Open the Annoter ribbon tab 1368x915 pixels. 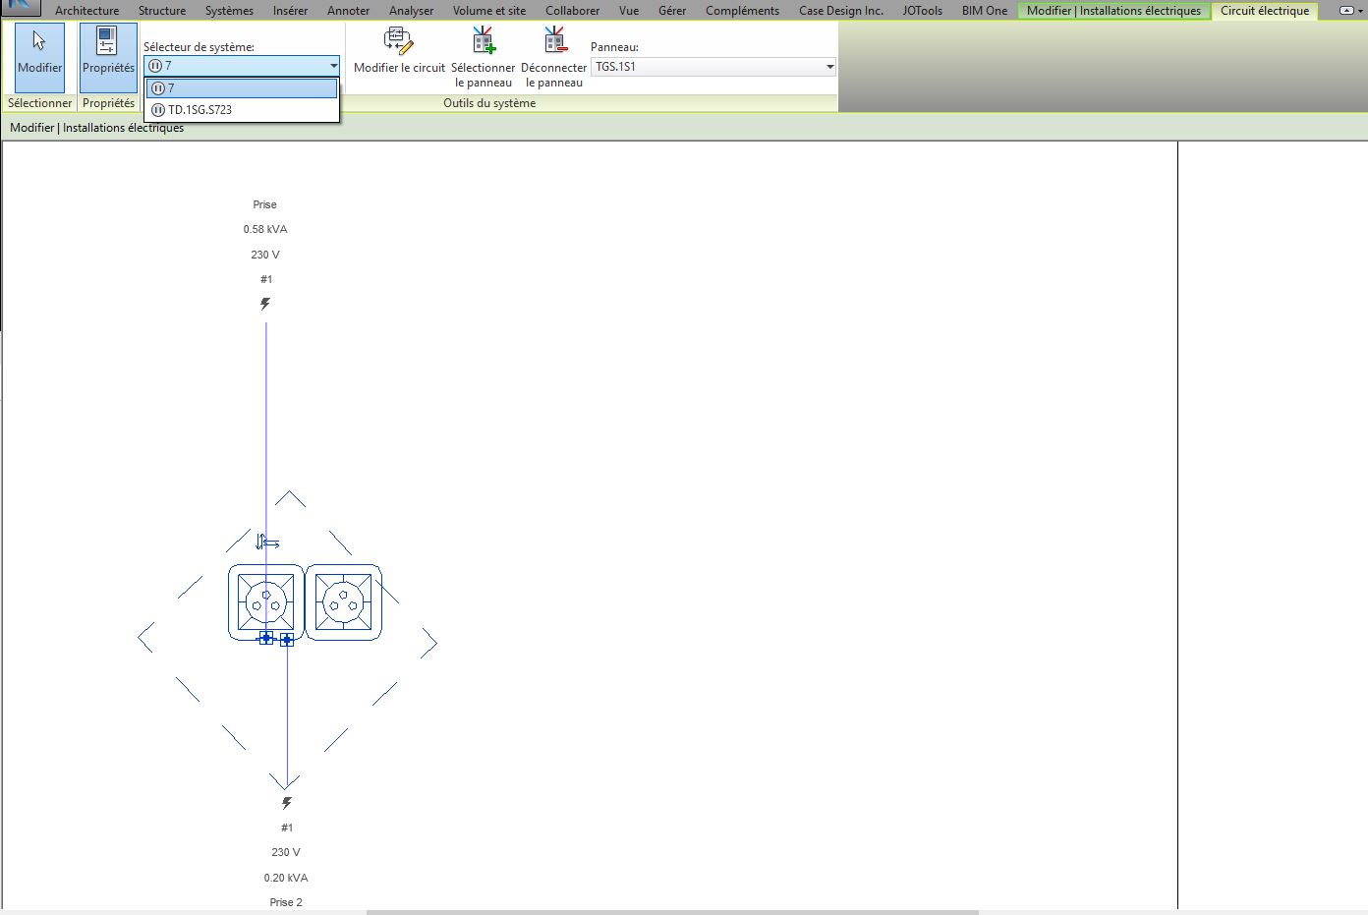[348, 11]
